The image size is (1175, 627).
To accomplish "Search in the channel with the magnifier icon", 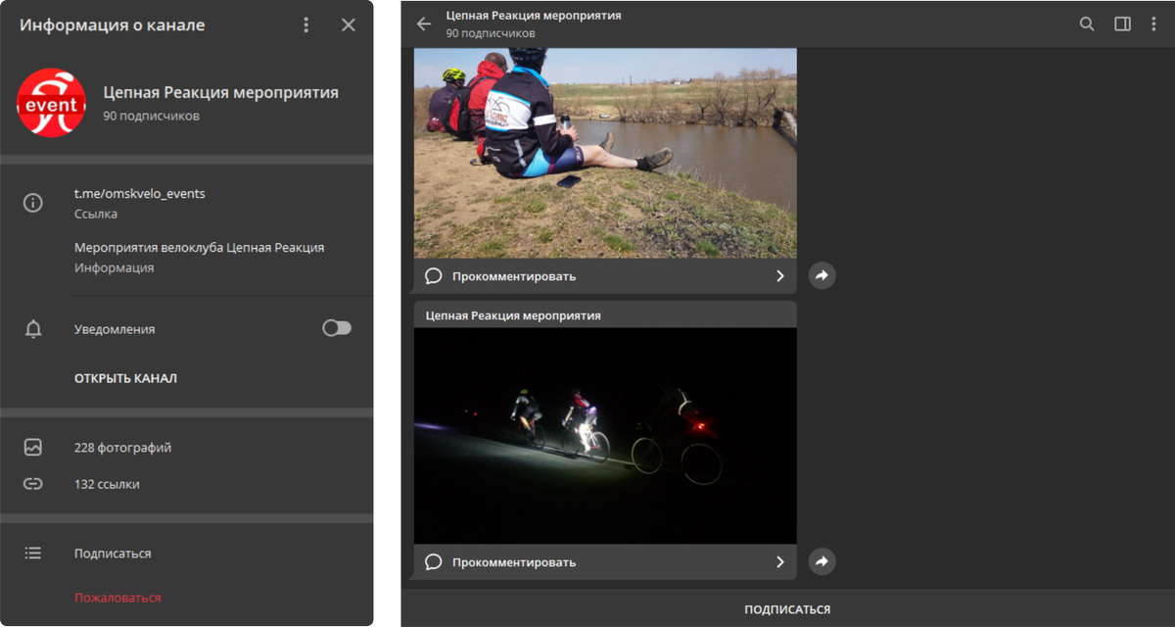I will coord(1087,24).
